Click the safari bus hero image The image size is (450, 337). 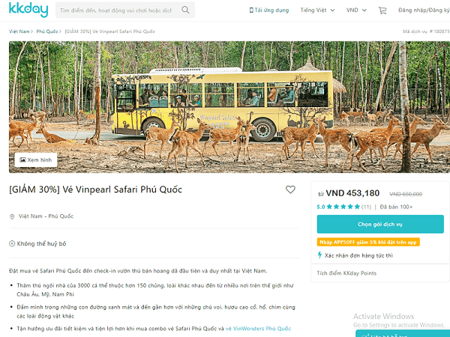pos(225,105)
